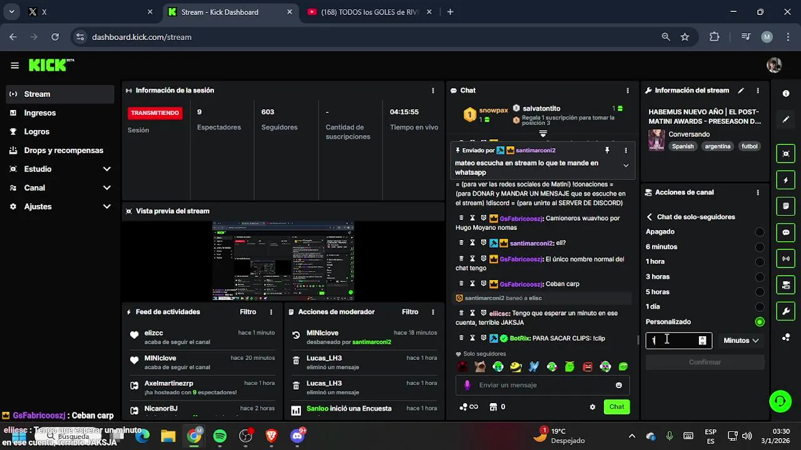The height and width of the screenshot is (450, 801).
Task: Click the green Chat send button
Action: [x=617, y=407]
